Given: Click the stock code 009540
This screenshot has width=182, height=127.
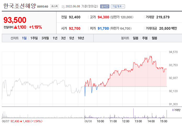Looking at the screenshot, I should [x=43, y=7].
